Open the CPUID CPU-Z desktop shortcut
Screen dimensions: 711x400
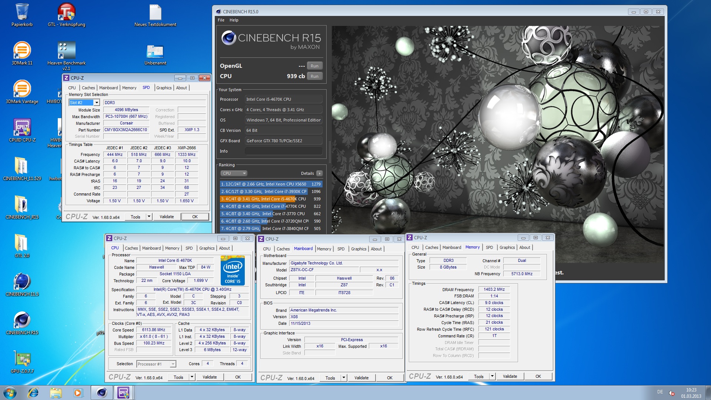[22, 130]
